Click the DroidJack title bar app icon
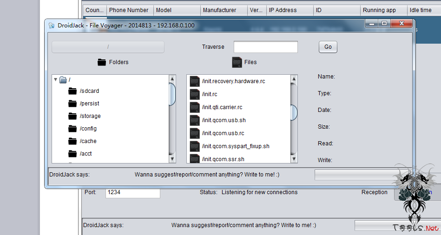Viewport: 441px width, 235px height. click(x=52, y=25)
